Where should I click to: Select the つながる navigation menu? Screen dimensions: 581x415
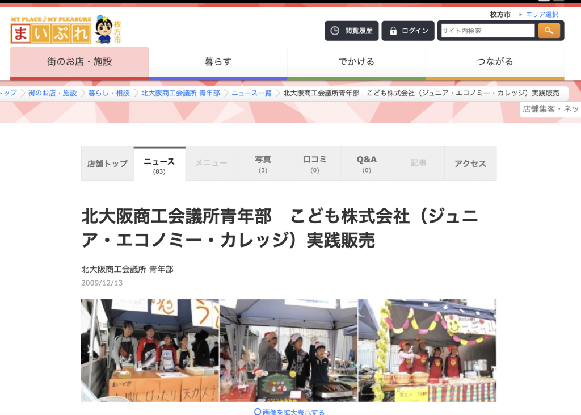coord(495,62)
